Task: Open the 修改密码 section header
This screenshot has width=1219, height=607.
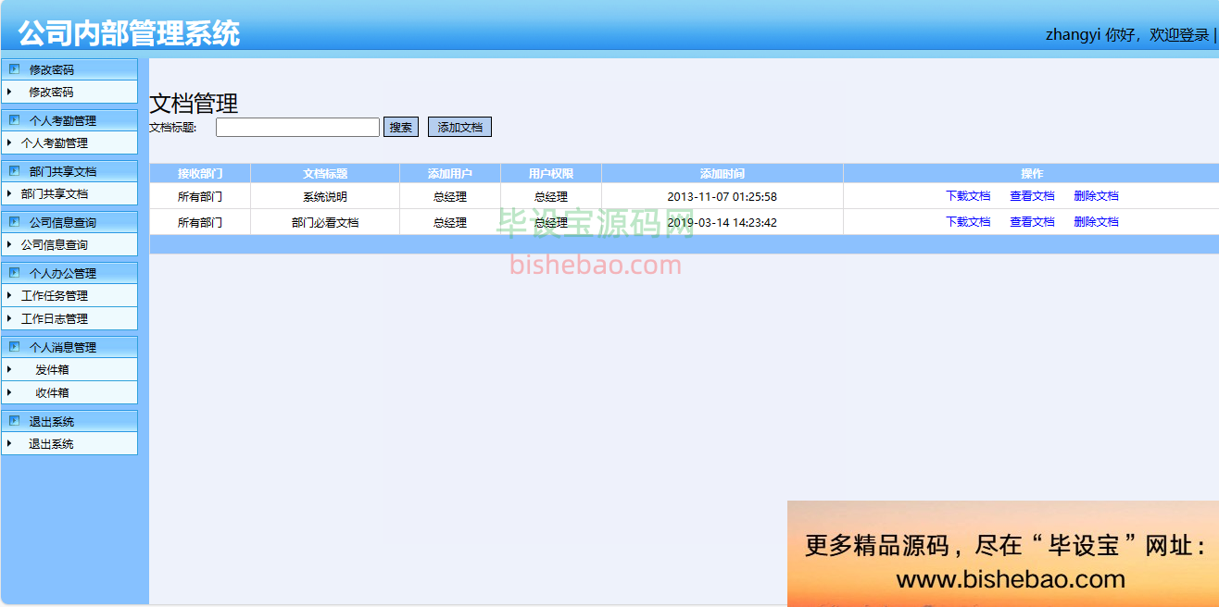Action: (69, 69)
